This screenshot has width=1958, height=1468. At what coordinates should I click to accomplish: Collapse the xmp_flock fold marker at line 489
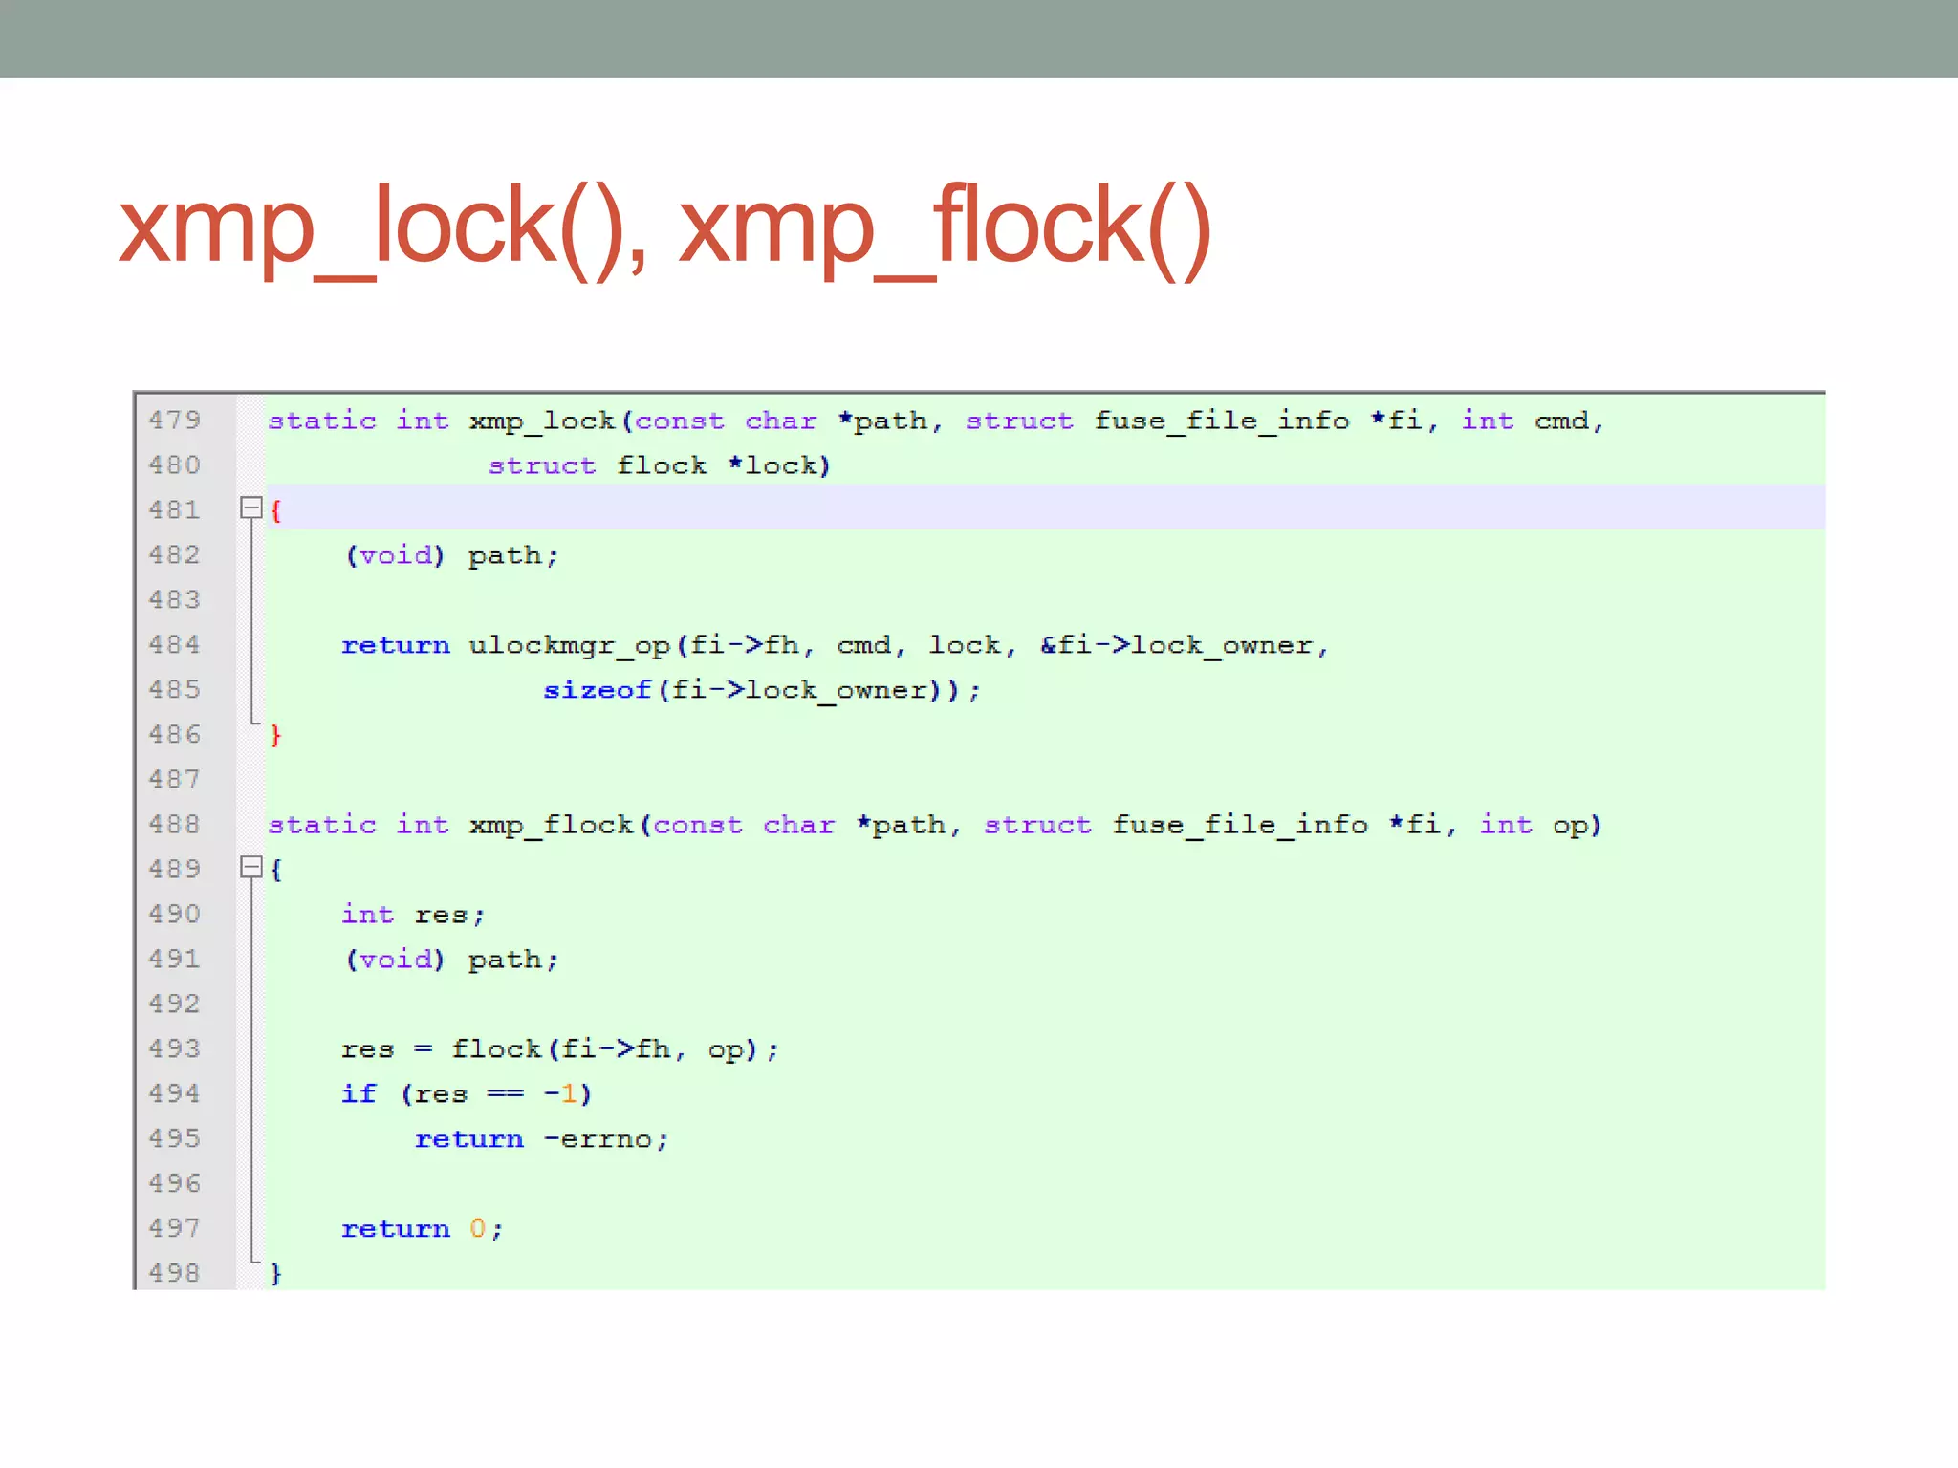click(251, 867)
